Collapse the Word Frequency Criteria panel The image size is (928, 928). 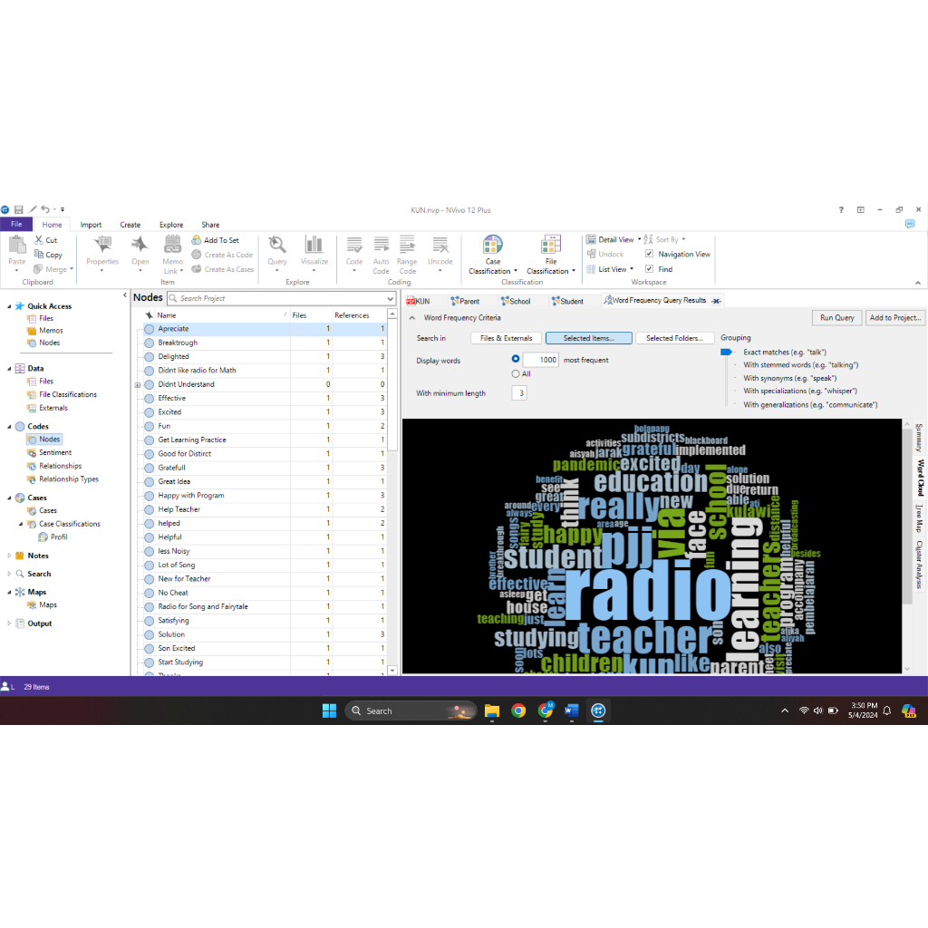pyautogui.click(x=412, y=318)
